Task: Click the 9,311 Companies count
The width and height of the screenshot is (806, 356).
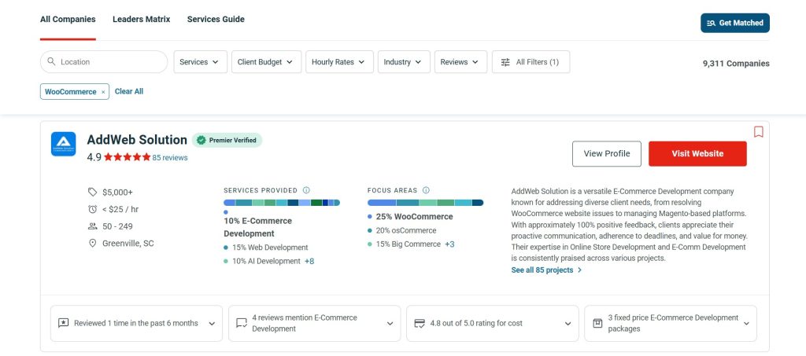Action: pos(736,64)
